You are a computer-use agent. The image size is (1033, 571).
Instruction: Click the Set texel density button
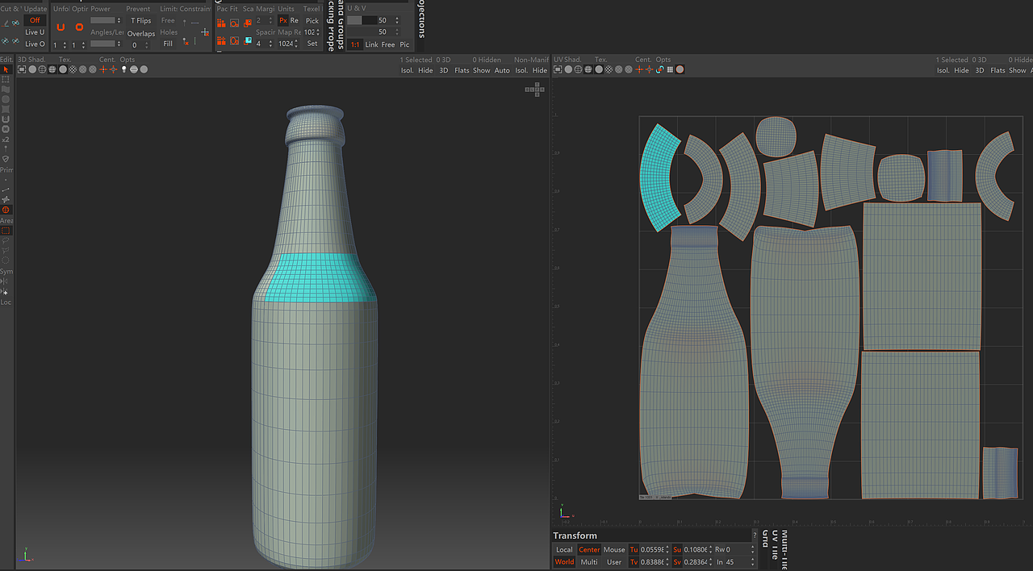click(x=312, y=44)
